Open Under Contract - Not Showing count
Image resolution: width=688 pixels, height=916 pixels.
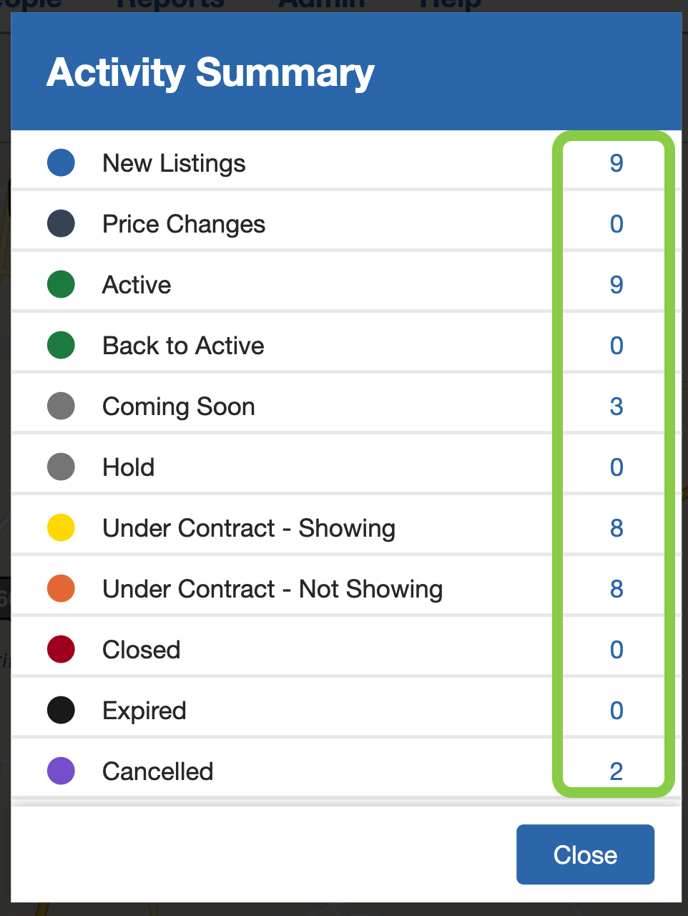[x=616, y=589]
